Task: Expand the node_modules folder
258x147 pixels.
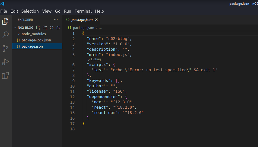Action: (19, 34)
